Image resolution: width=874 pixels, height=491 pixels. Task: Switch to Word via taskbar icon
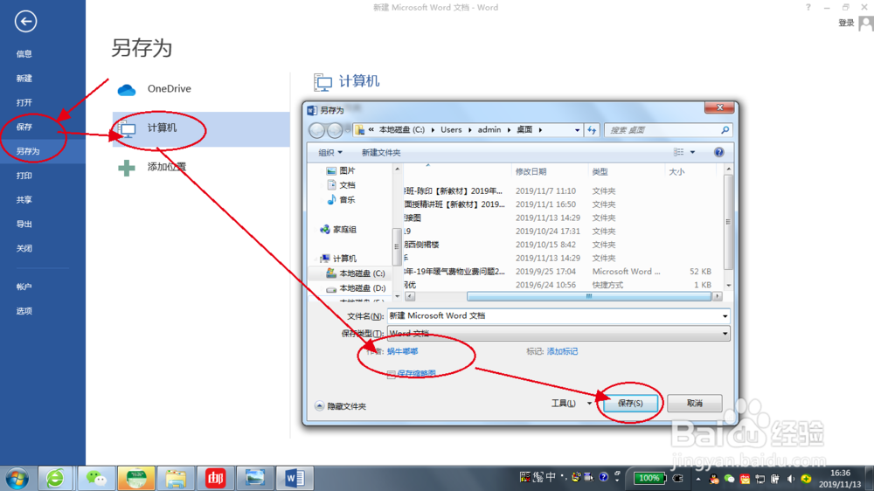click(x=295, y=478)
